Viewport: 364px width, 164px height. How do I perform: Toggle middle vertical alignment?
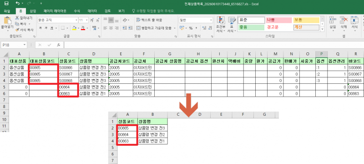111,20
